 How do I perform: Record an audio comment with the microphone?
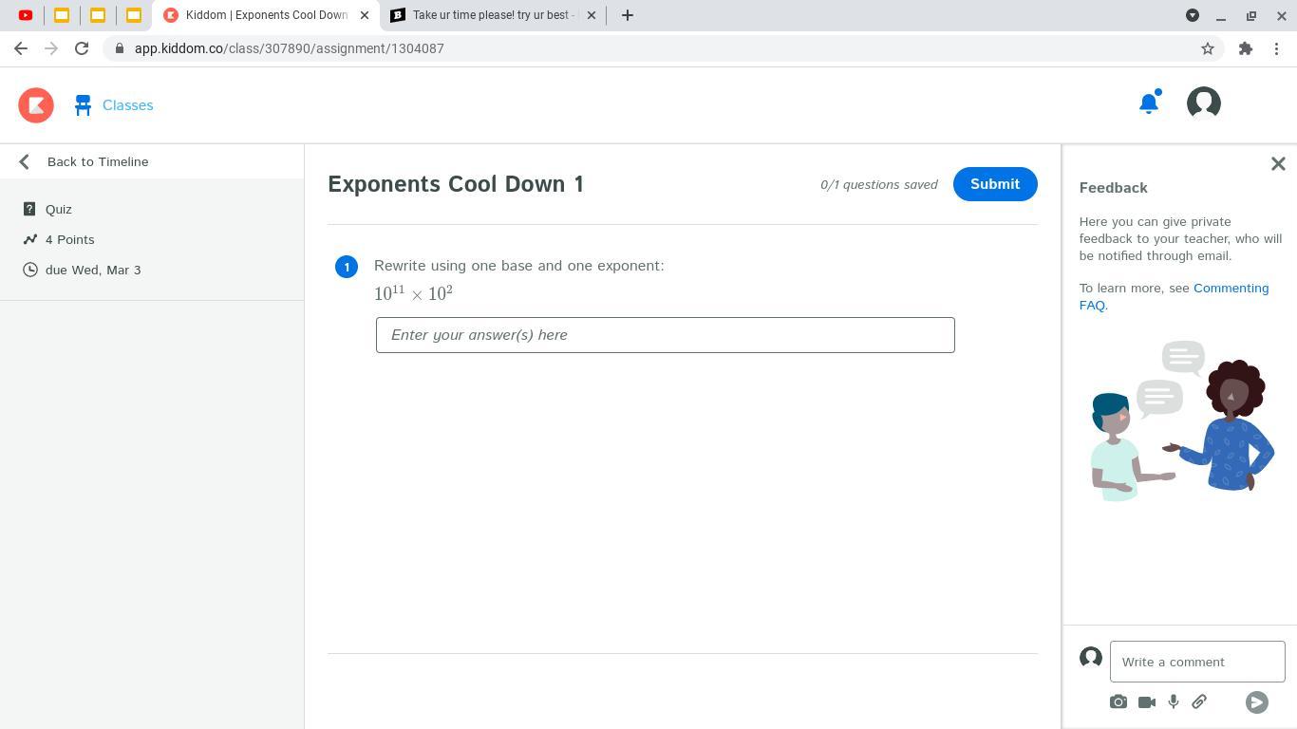click(x=1174, y=701)
